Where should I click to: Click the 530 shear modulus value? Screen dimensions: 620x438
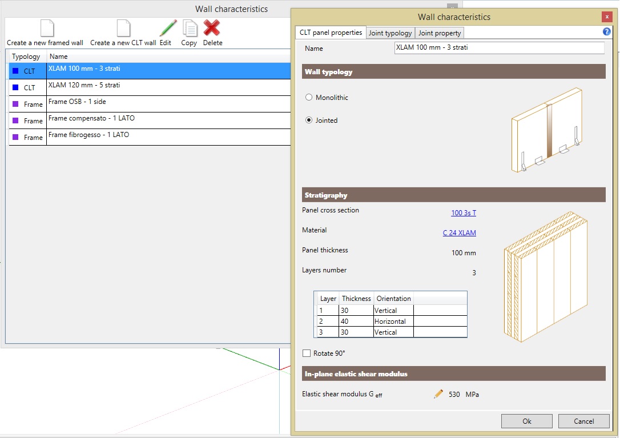[454, 395]
